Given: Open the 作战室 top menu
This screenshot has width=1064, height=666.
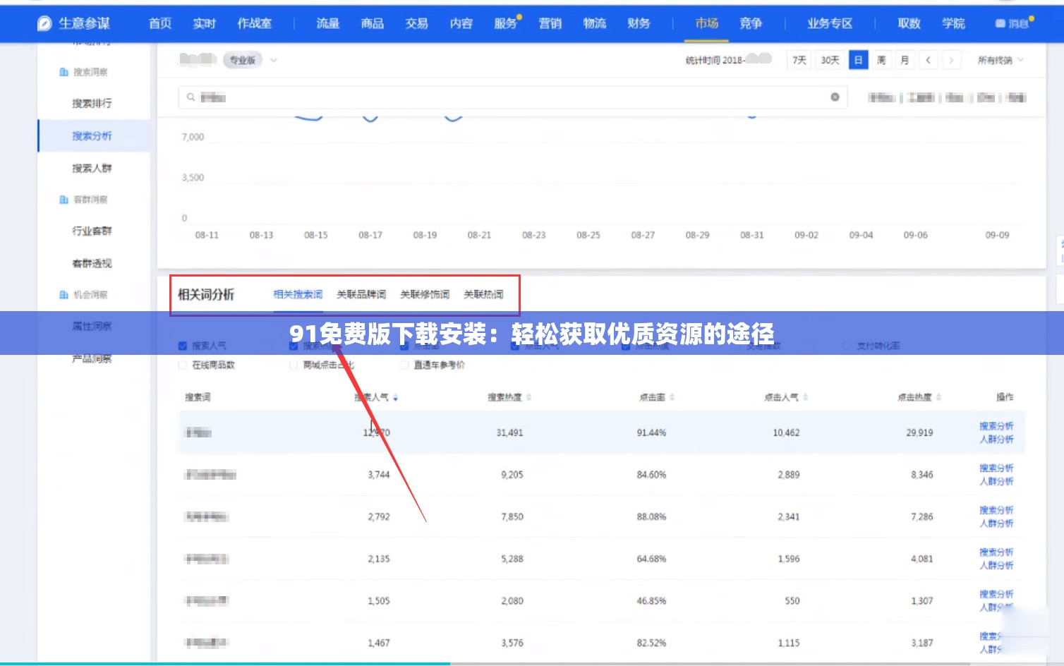Looking at the screenshot, I should coord(255,23).
